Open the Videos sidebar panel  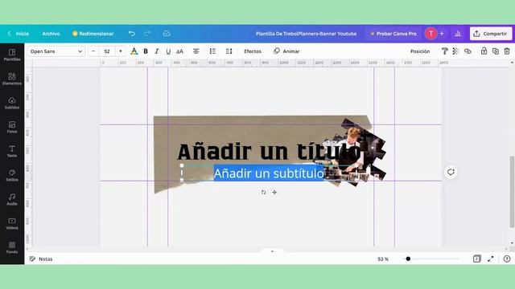click(12, 223)
